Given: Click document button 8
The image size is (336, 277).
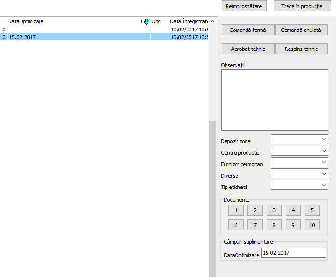Looking at the screenshot, I should click(x=274, y=225).
